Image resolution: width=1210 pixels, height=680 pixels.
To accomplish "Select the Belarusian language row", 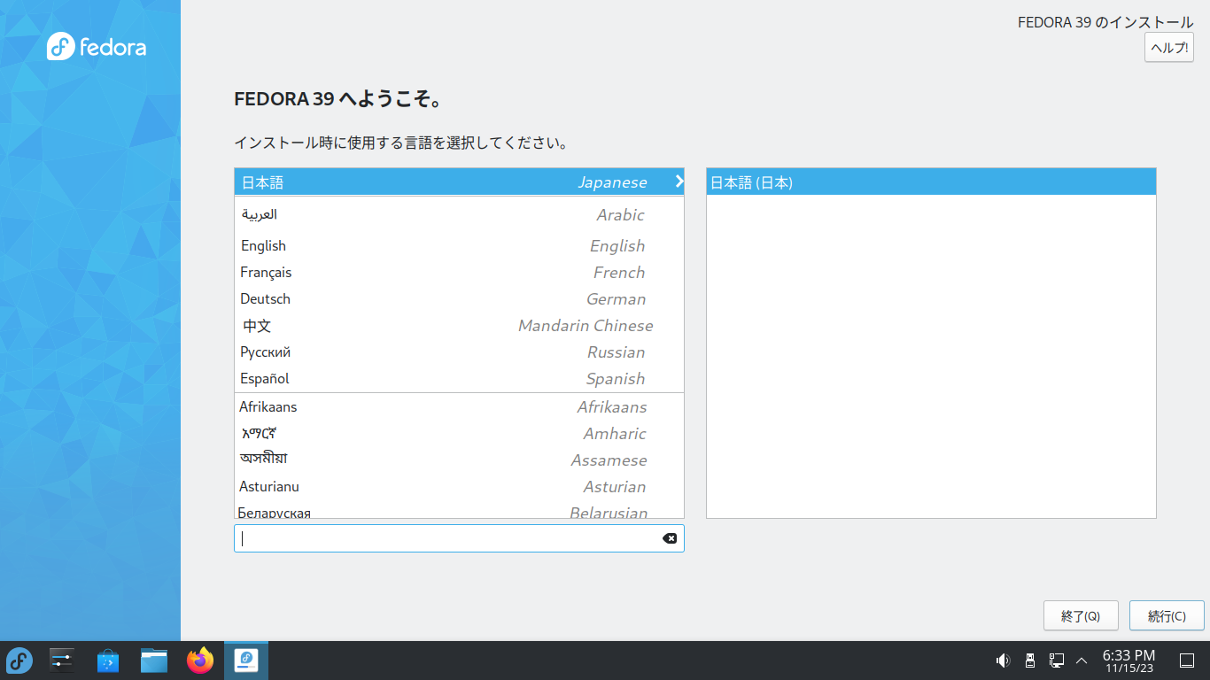I will click(459, 511).
